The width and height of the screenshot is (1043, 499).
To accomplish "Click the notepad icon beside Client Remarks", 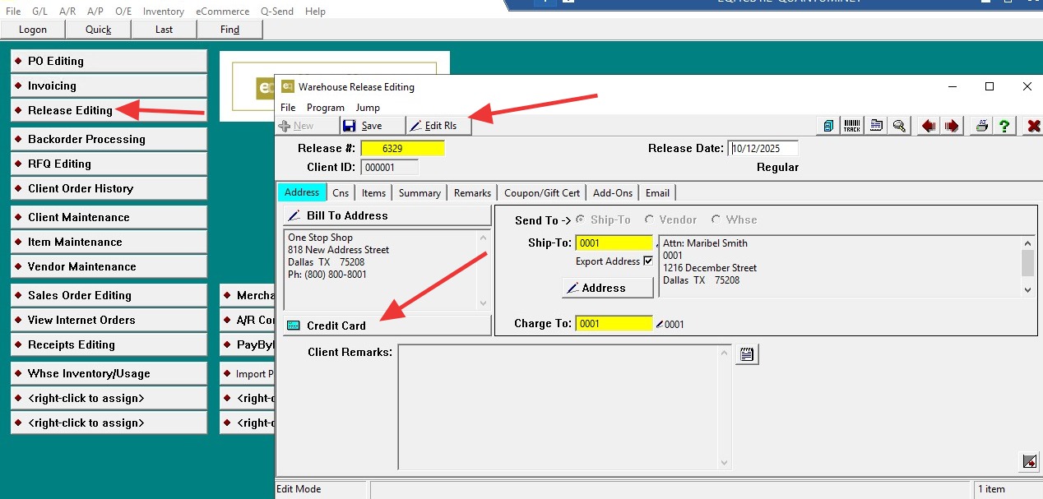I will pos(747,354).
